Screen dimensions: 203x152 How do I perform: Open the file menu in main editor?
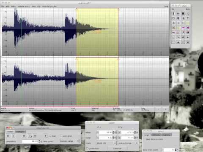3,6
